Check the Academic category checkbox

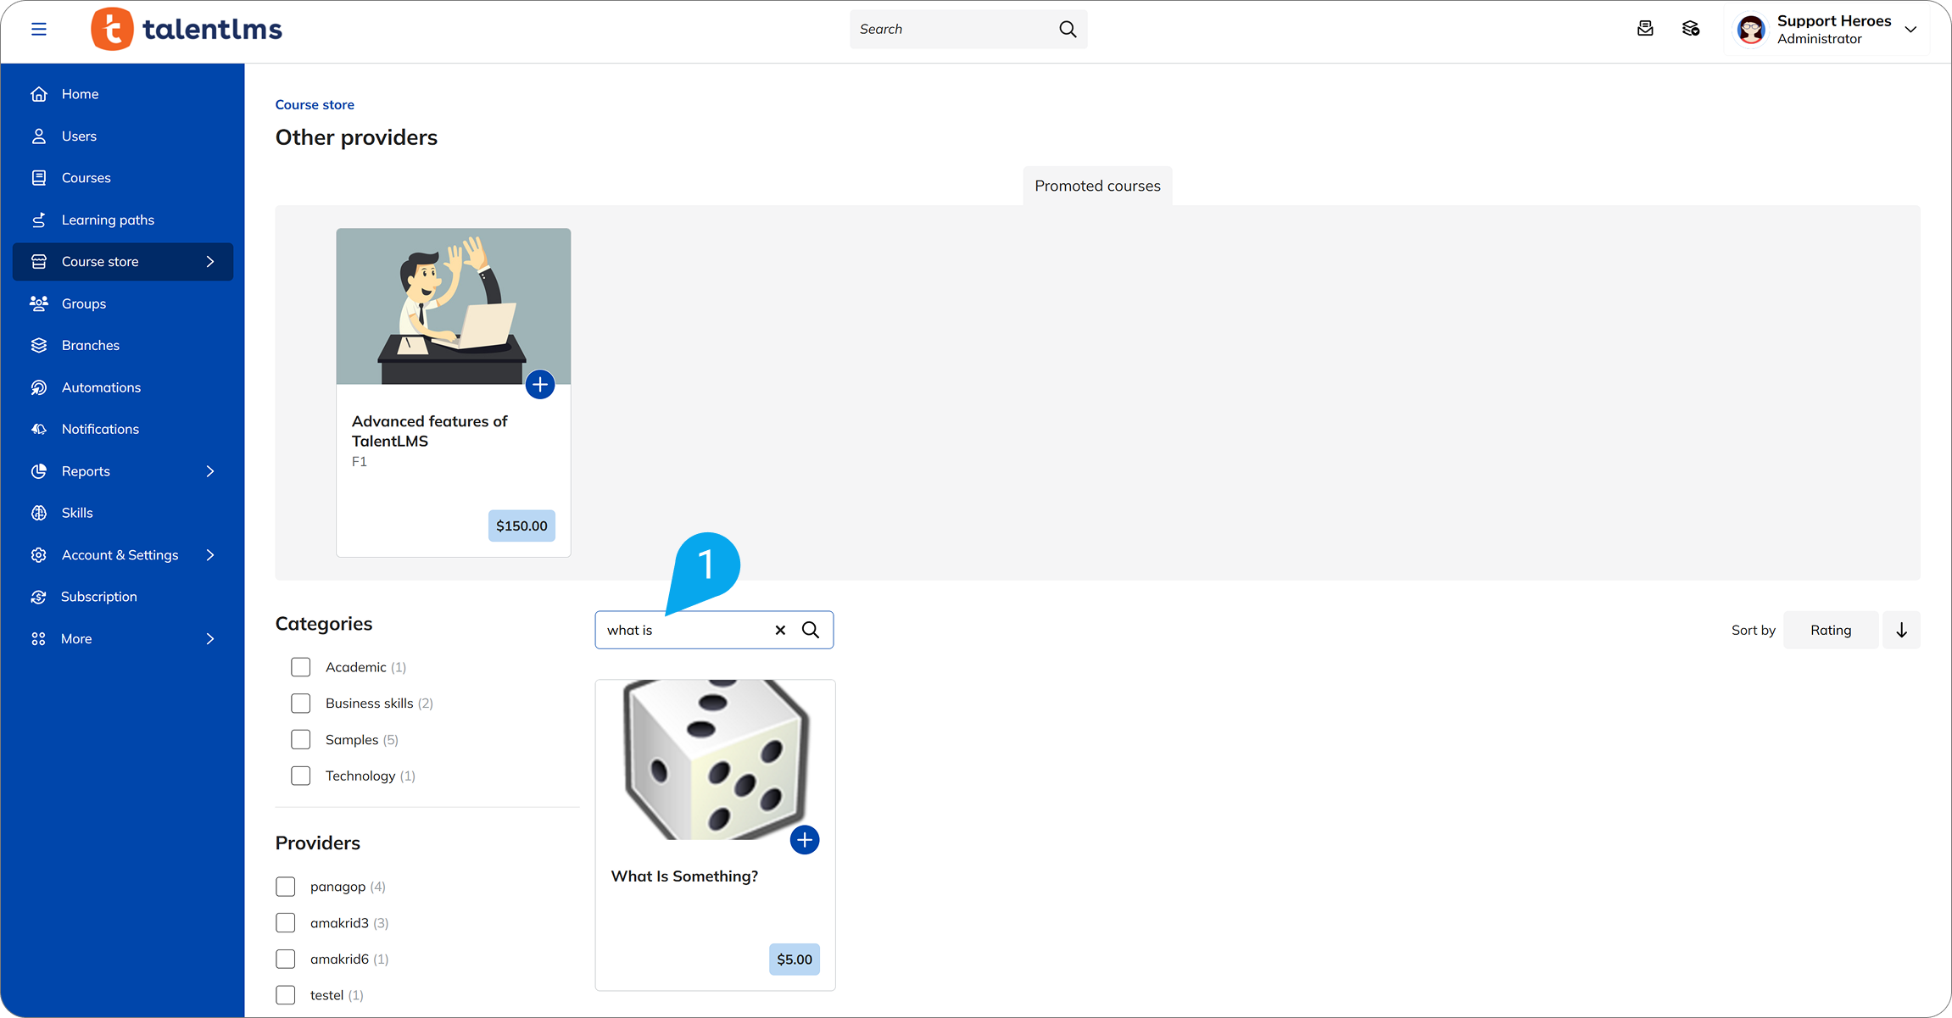click(x=301, y=667)
